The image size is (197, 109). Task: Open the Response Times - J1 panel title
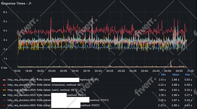point(16,3)
